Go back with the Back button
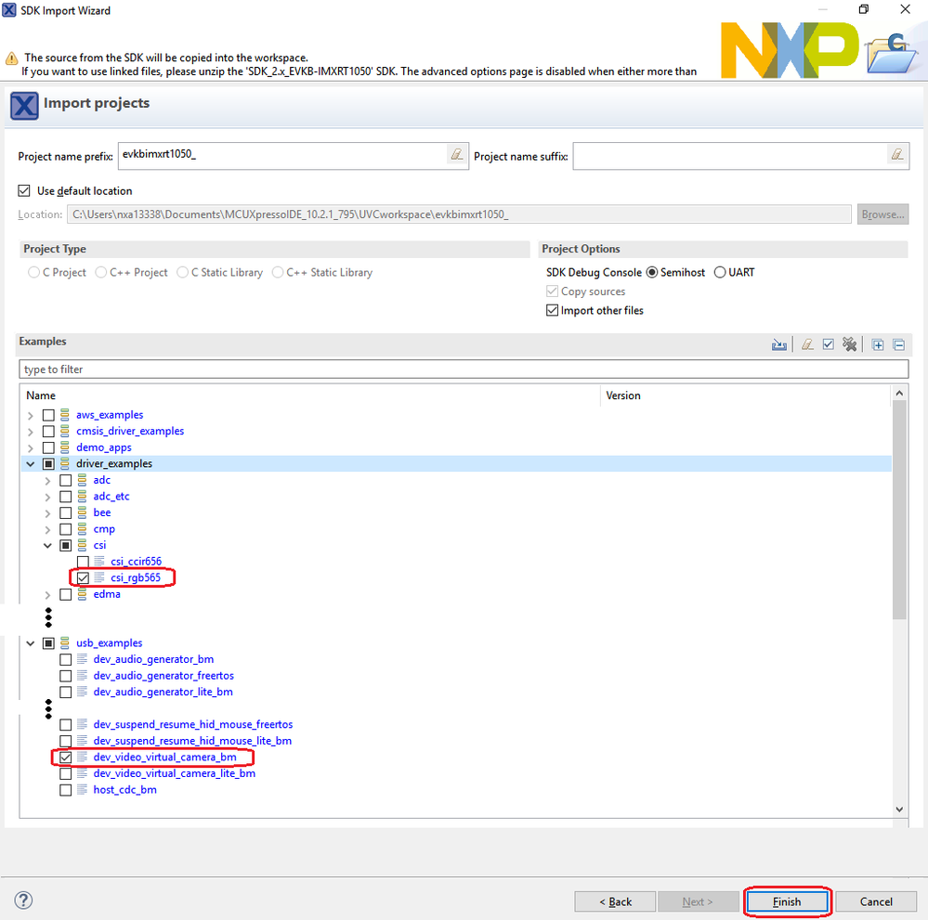The height and width of the screenshot is (920, 928). click(615, 901)
